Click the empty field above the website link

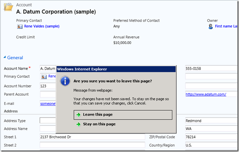211,86
